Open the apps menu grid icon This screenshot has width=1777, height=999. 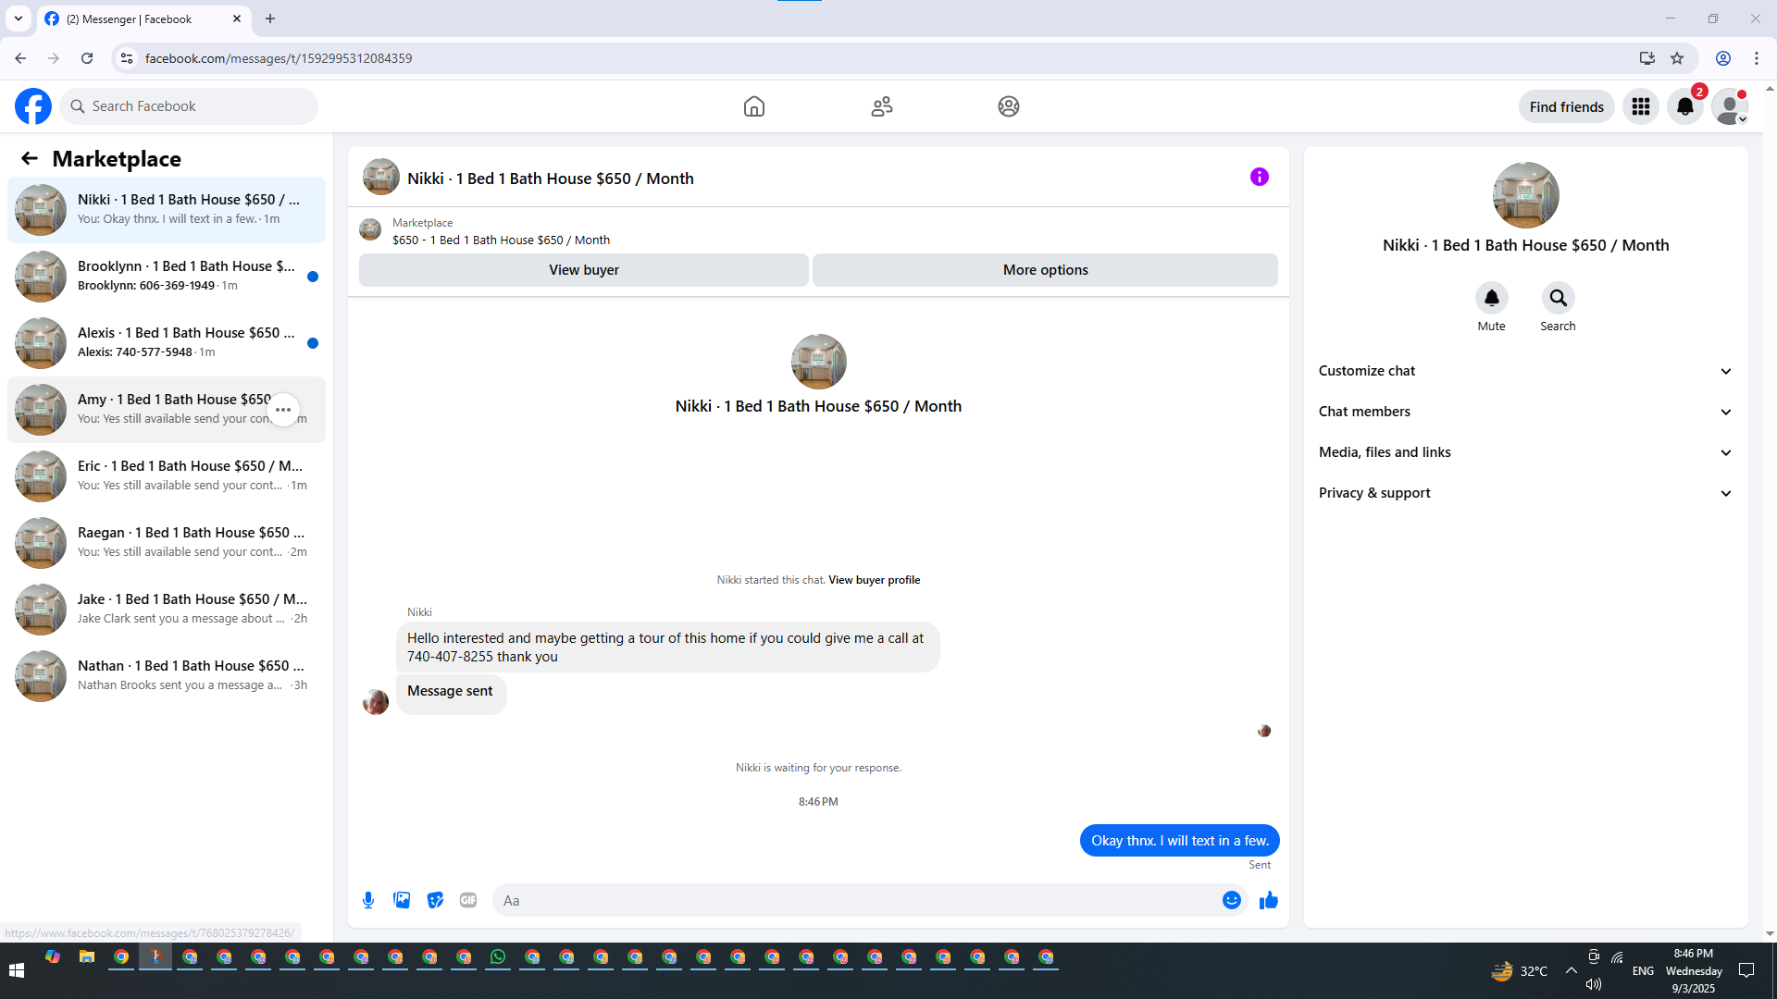coord(1641,106)
